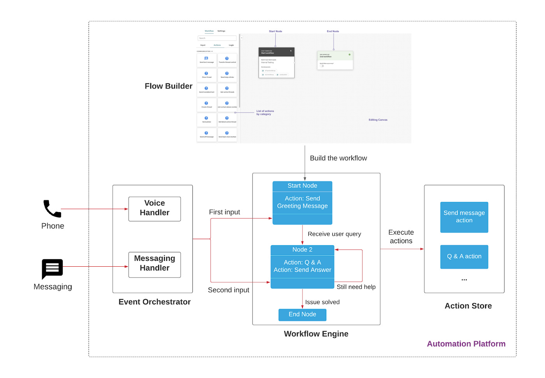
Task: Collapse the actions sidebar with arrow button
Action: click(242, 38)
